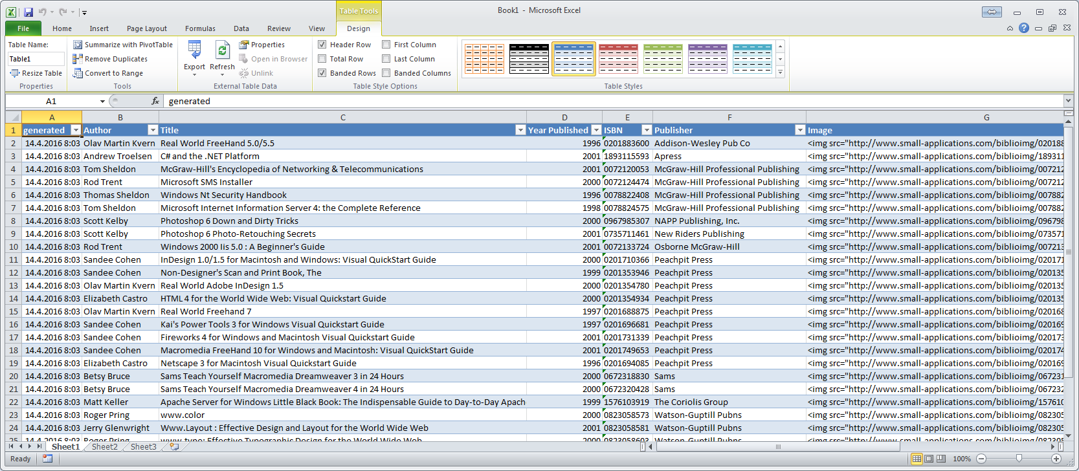The height and width of the screenshot is (471, 1079).
Task: Click Summarize with PivotTable
Action: click(x=123, y=45)
